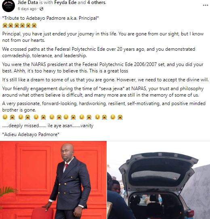Open the '6 days ago' timestamp permalink

tap(27, 9)
